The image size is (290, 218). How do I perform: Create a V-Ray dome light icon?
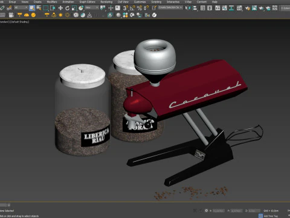click(27, 15)
